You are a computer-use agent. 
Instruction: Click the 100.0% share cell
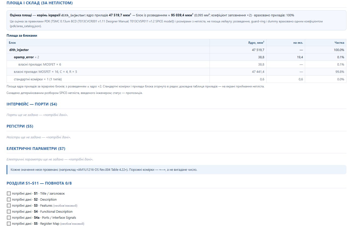tap(326, 50)
